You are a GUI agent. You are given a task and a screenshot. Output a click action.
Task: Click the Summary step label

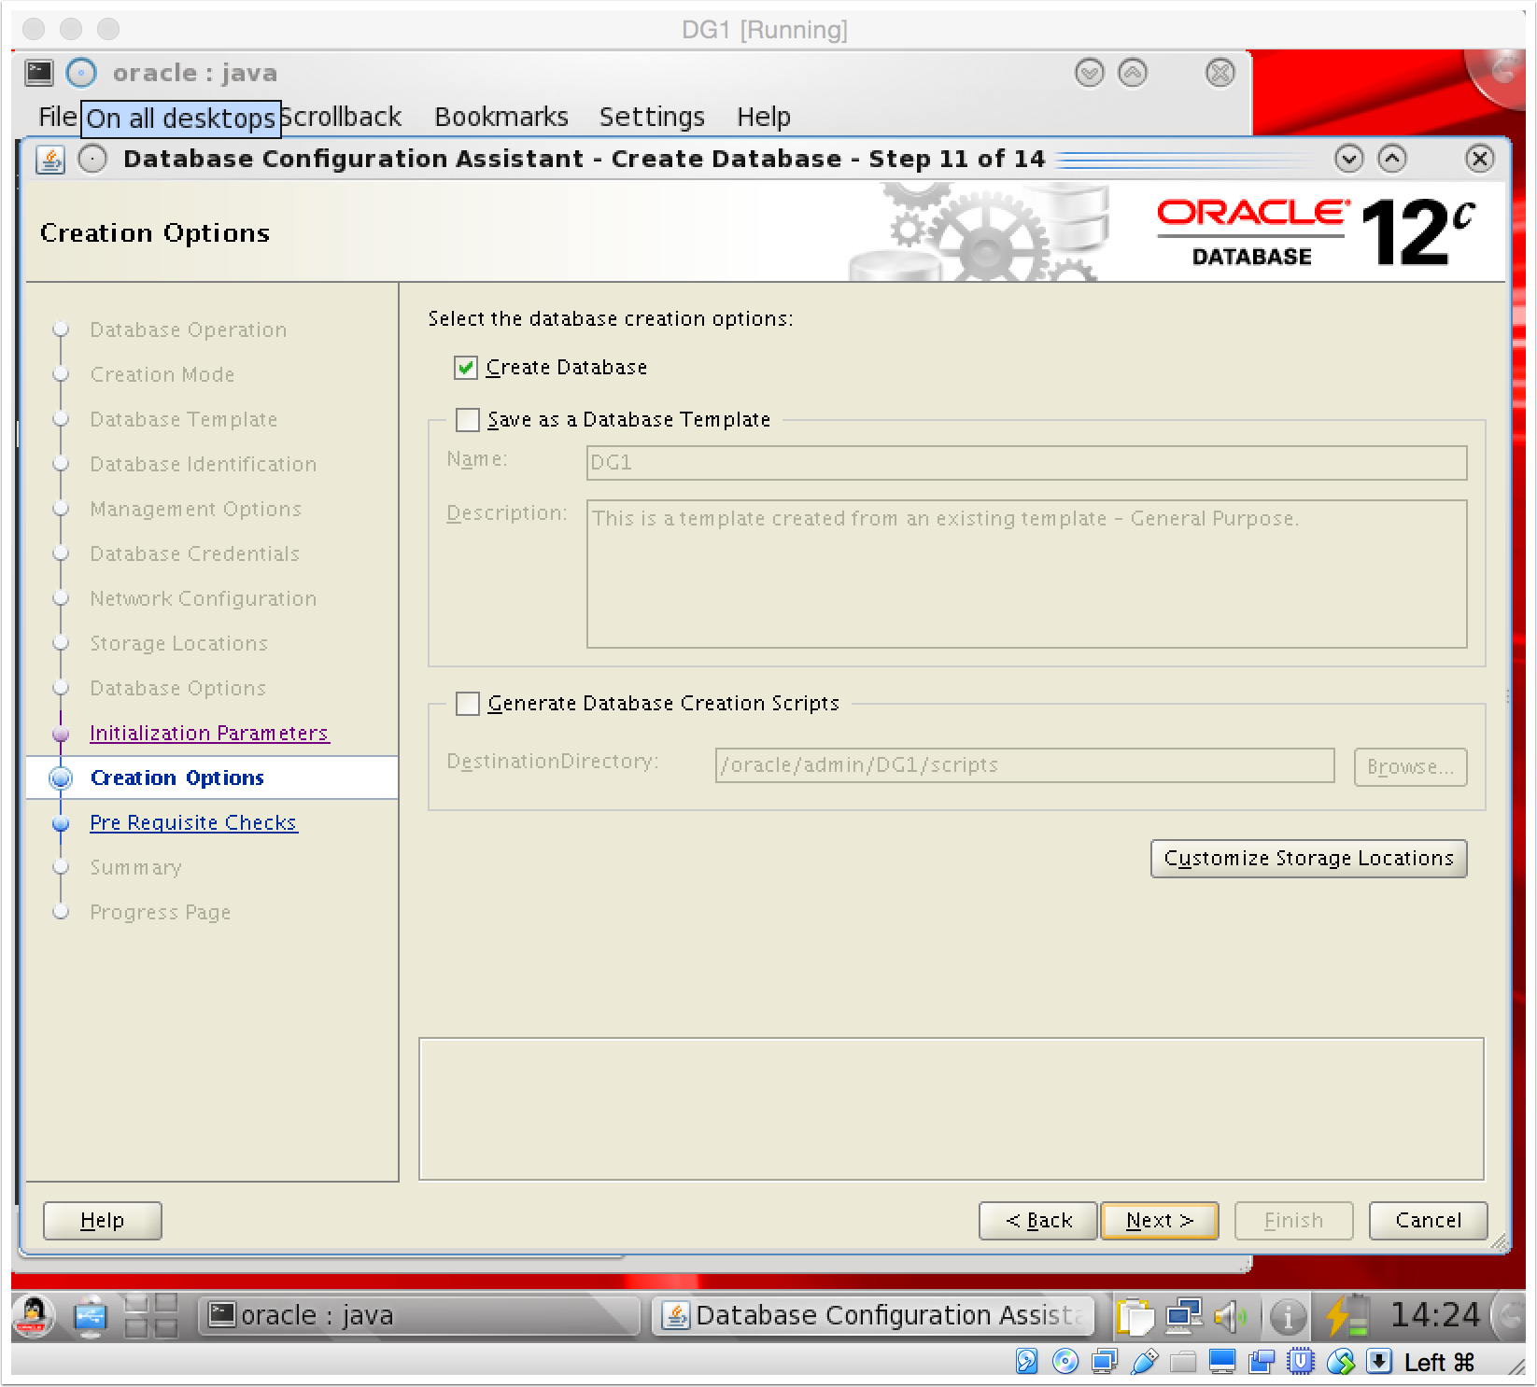136,867
